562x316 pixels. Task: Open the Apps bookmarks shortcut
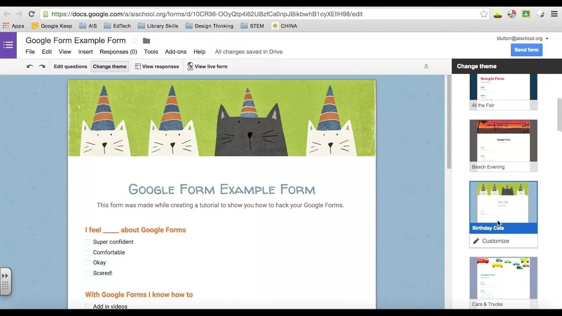[x=13, y=26]
